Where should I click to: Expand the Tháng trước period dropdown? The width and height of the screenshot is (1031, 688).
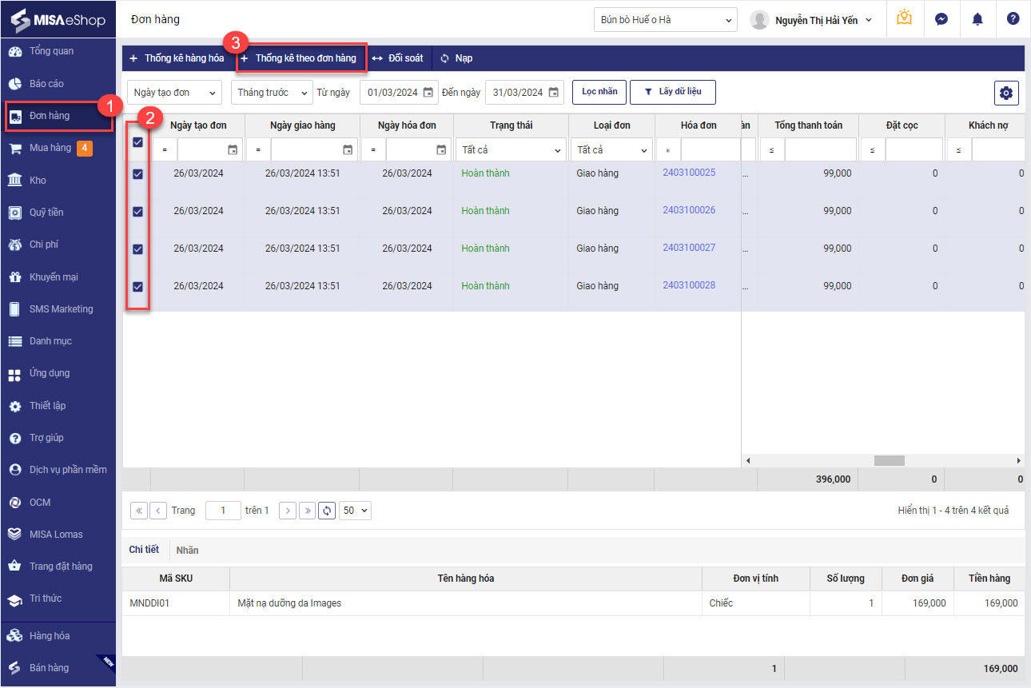pos(271,93)
